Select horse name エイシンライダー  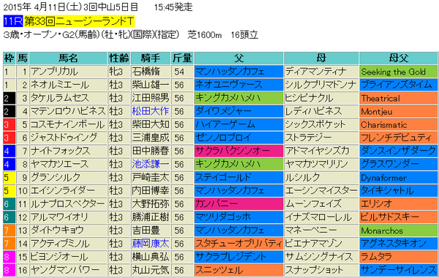click(x=63, y=191)
